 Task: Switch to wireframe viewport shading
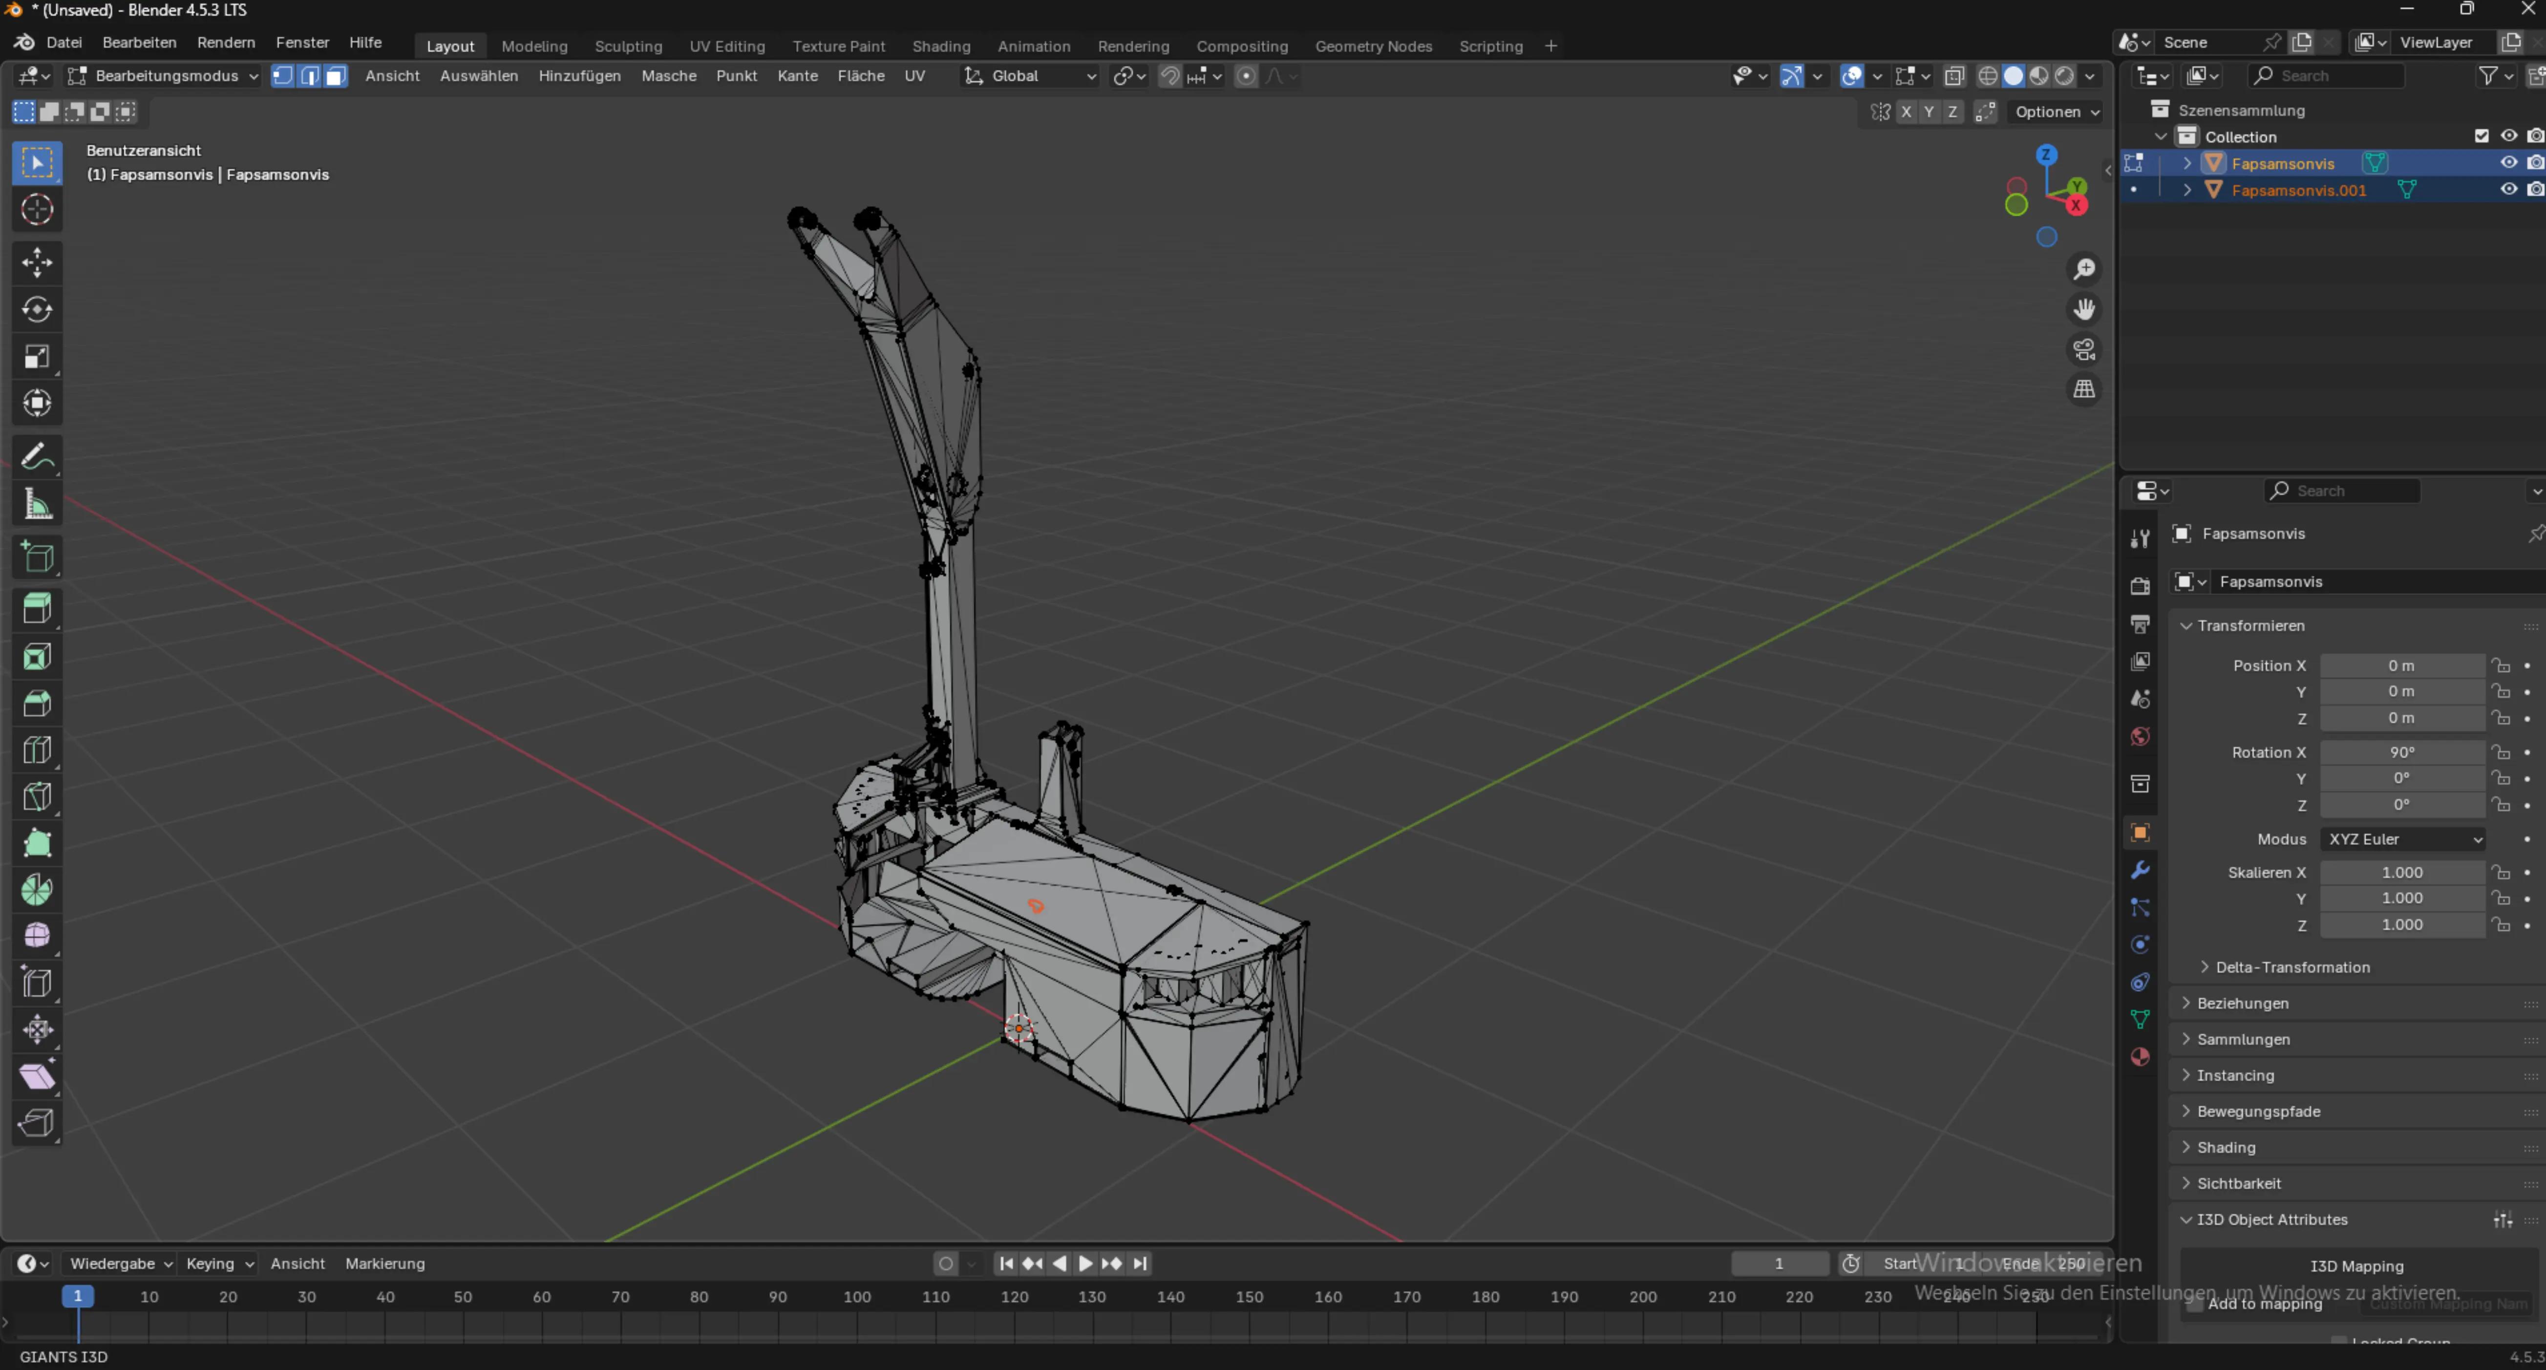point(1988,76)
